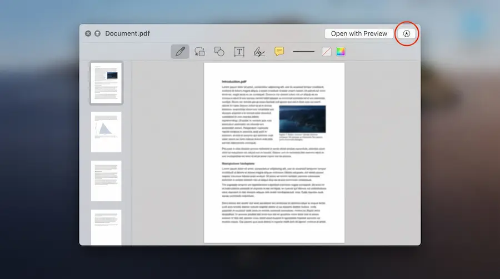Add a yellow Note annotation
The height and width of the screenshot is (279, 500).
pyautogui.click(x=279, y=51)
